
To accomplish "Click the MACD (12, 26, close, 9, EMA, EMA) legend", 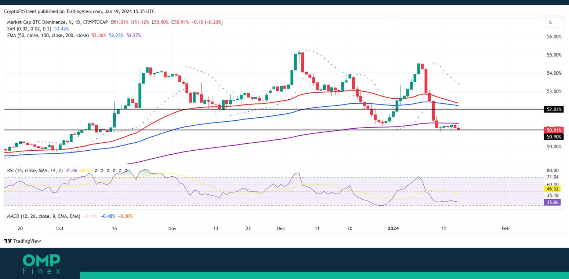I will click(x=44, y=216).
